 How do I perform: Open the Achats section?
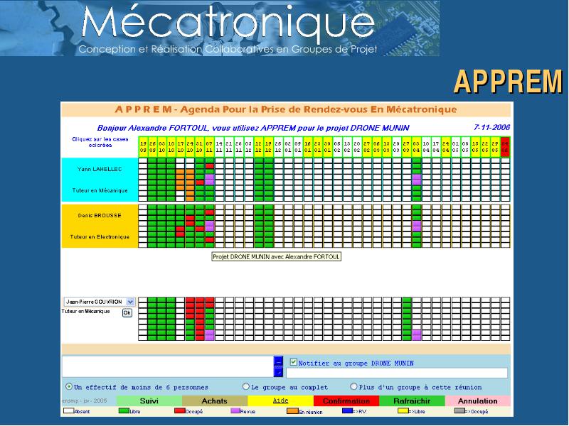(x=215, y=401)
